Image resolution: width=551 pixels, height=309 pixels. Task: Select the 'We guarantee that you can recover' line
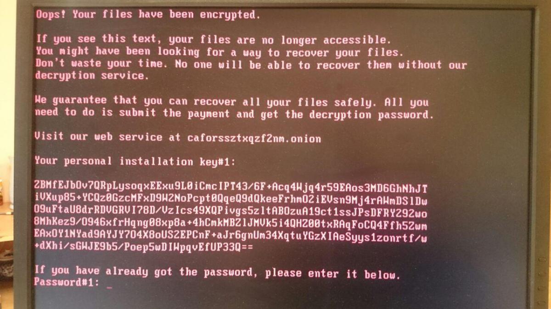pyautogui.click(x=231, y=101)
